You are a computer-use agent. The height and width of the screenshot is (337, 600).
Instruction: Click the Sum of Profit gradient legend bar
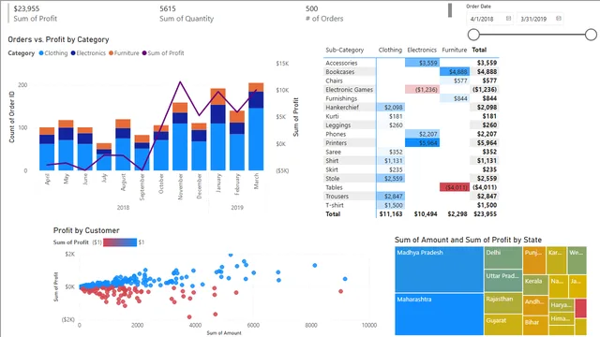120,242
